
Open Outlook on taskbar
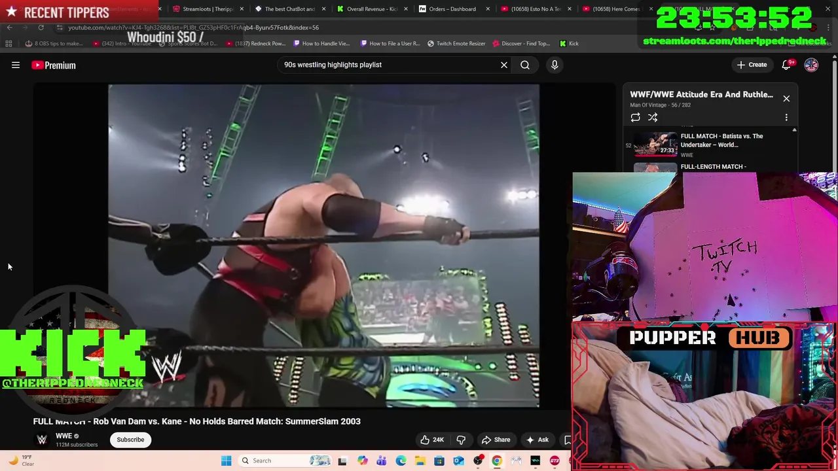click(458, 461)
